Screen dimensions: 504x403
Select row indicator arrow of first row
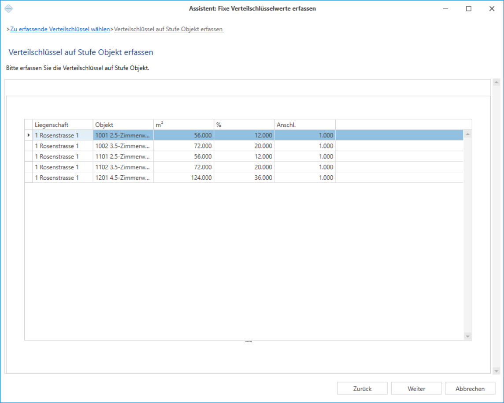coord(29,135)
